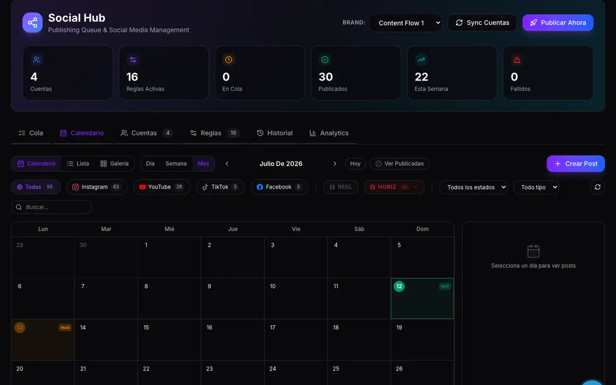Go to previous month with left chevron
616x385 pixels.
coord(227,163)
